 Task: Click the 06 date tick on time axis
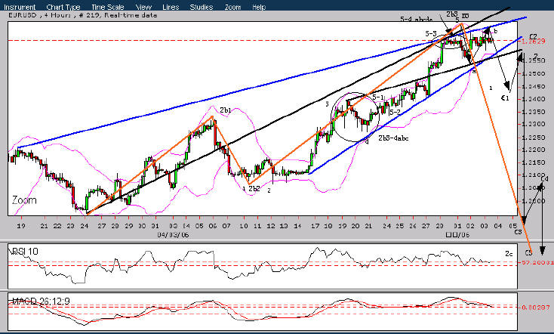click(x=212, y=226)
